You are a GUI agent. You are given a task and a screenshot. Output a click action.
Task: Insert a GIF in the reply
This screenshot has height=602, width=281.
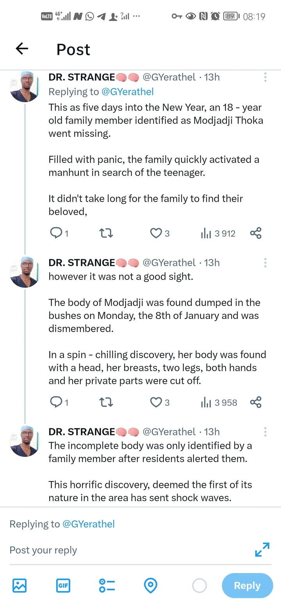click(x=63, y=585)
